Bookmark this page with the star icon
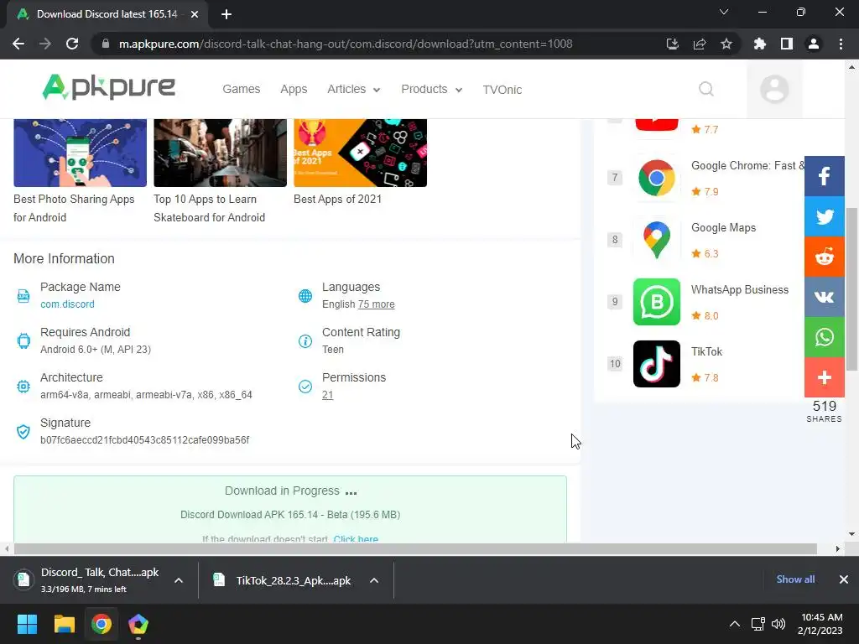Image resolution: width=859 pixels, height=644 pixels. [x=726, y=44]
